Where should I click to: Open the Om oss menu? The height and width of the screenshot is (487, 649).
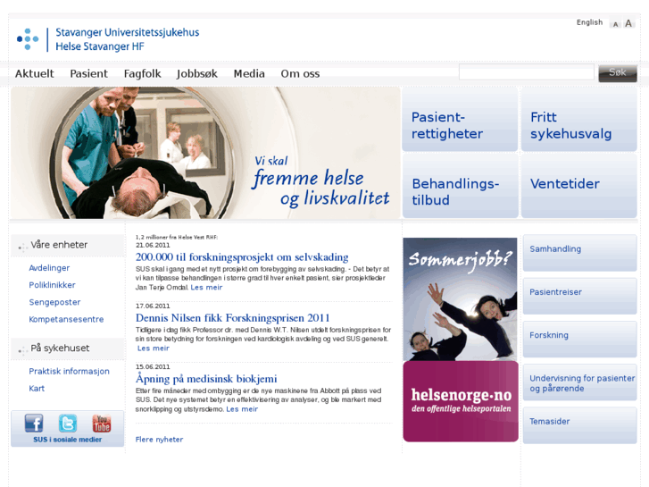300,74
